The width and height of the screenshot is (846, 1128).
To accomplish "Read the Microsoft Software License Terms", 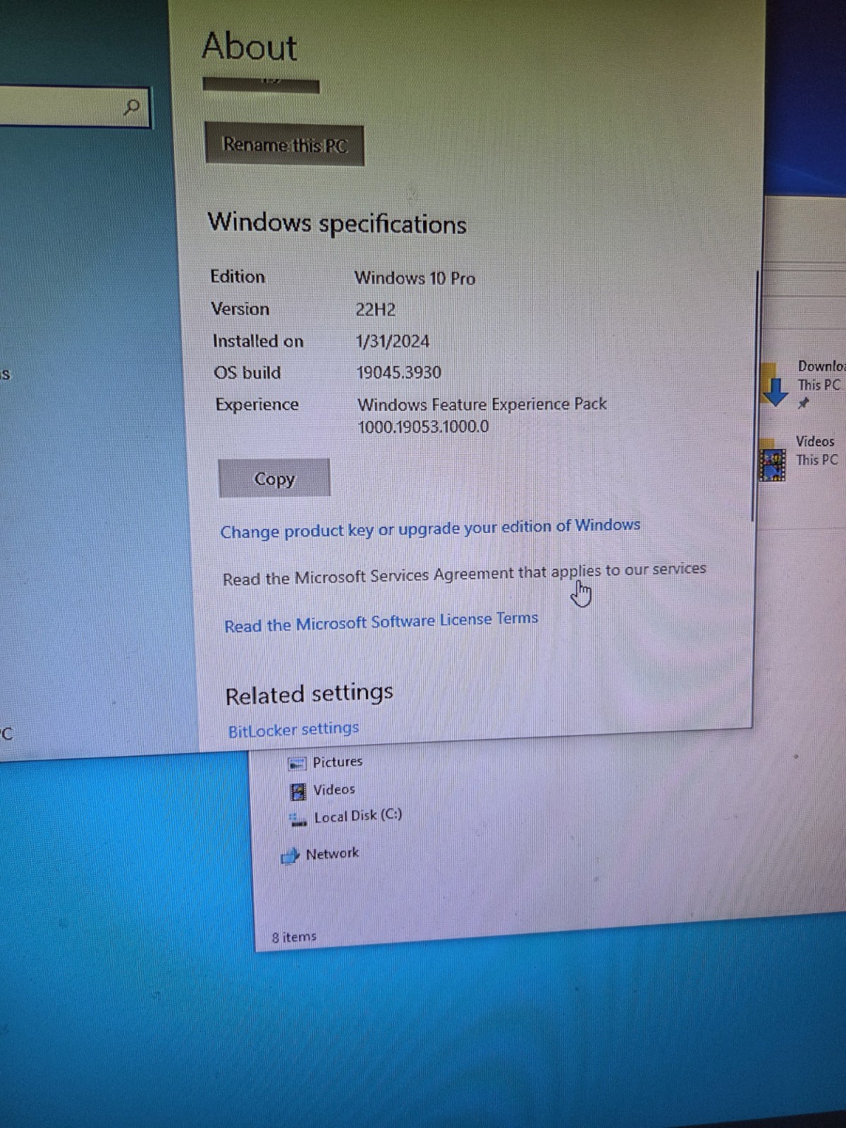I will click(x=381, y=622).
